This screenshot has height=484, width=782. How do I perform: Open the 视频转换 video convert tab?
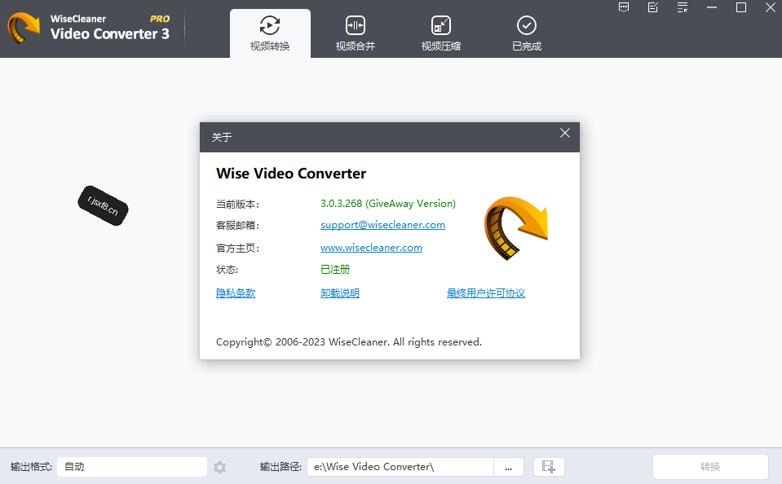click(270, 33)
